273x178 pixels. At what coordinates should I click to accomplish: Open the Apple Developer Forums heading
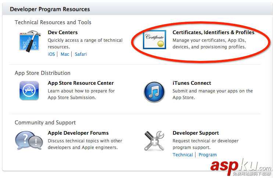[x=78, y=133]
